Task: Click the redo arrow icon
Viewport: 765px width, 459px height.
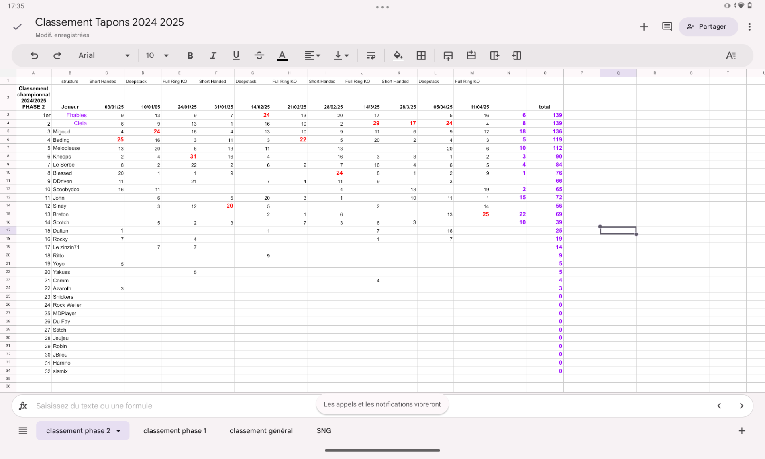Action: [x=57, y=55]
